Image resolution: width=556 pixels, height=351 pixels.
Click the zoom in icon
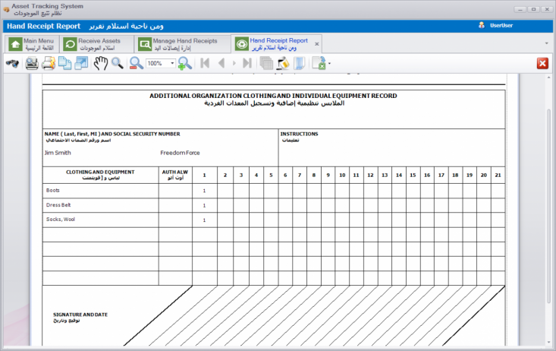pos(184,63)
